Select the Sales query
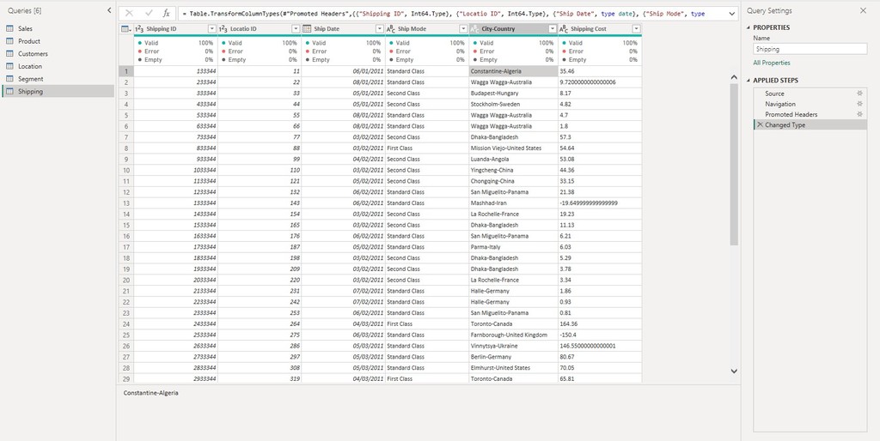Image resolution: width=880 pixels, height=441 pixels. click(58, 28)
